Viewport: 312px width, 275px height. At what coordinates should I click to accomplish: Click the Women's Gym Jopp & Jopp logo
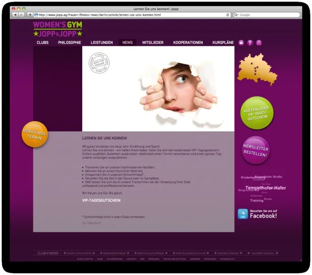click(x=58, y=29)
